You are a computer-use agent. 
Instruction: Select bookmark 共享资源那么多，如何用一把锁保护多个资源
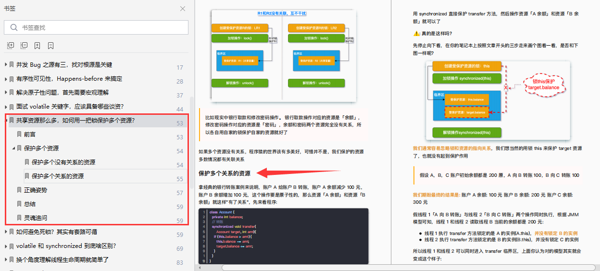pos(75,120)
